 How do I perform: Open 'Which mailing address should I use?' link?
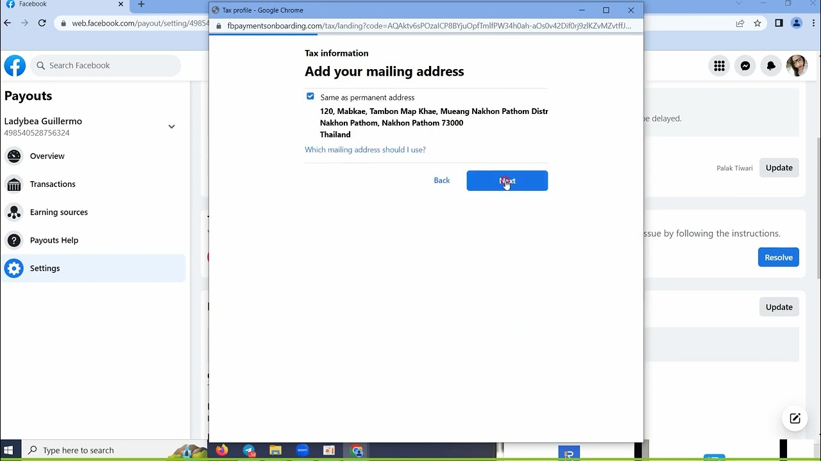click(x=365, y=150)
